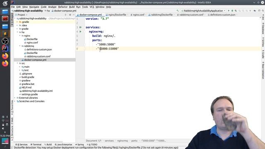Open the VCS menu
The image size is (265, 149).
pos(92,7)
